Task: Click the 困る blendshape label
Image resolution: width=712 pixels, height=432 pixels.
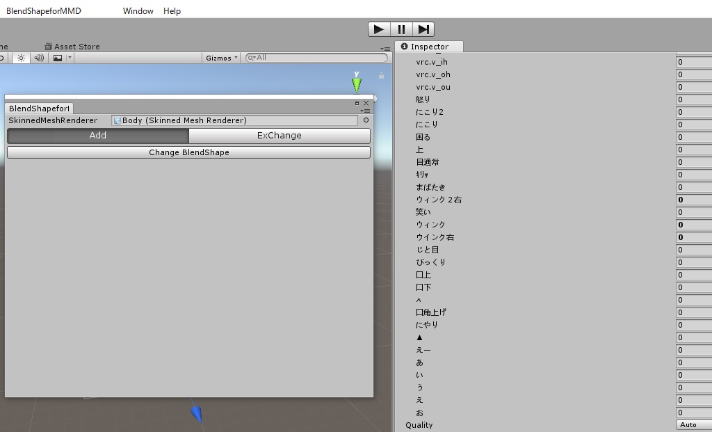Action: 423,137
